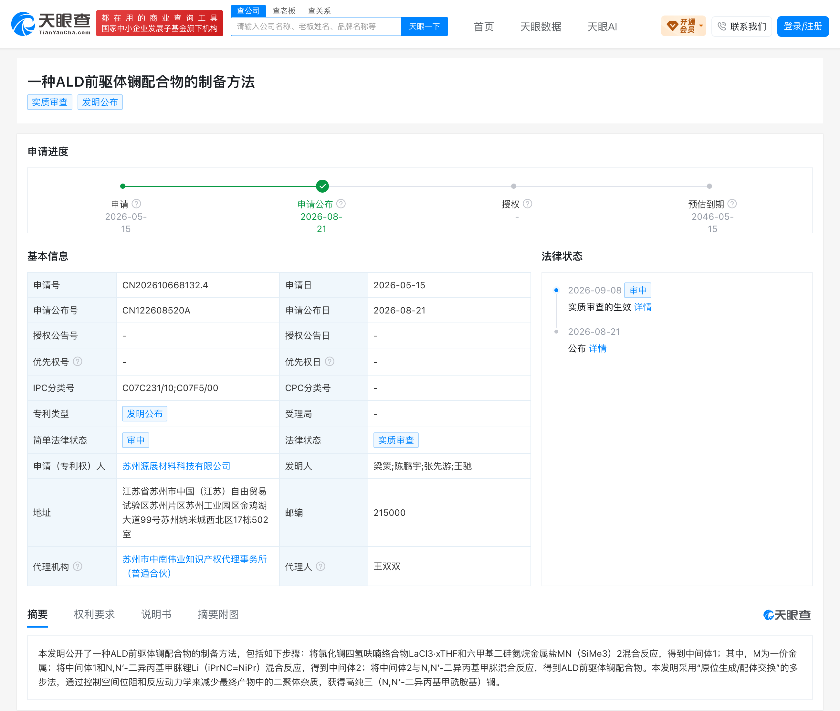Switch to the 权利要求 tab
This screenshot has width=840, height=711.
point(94,614)
